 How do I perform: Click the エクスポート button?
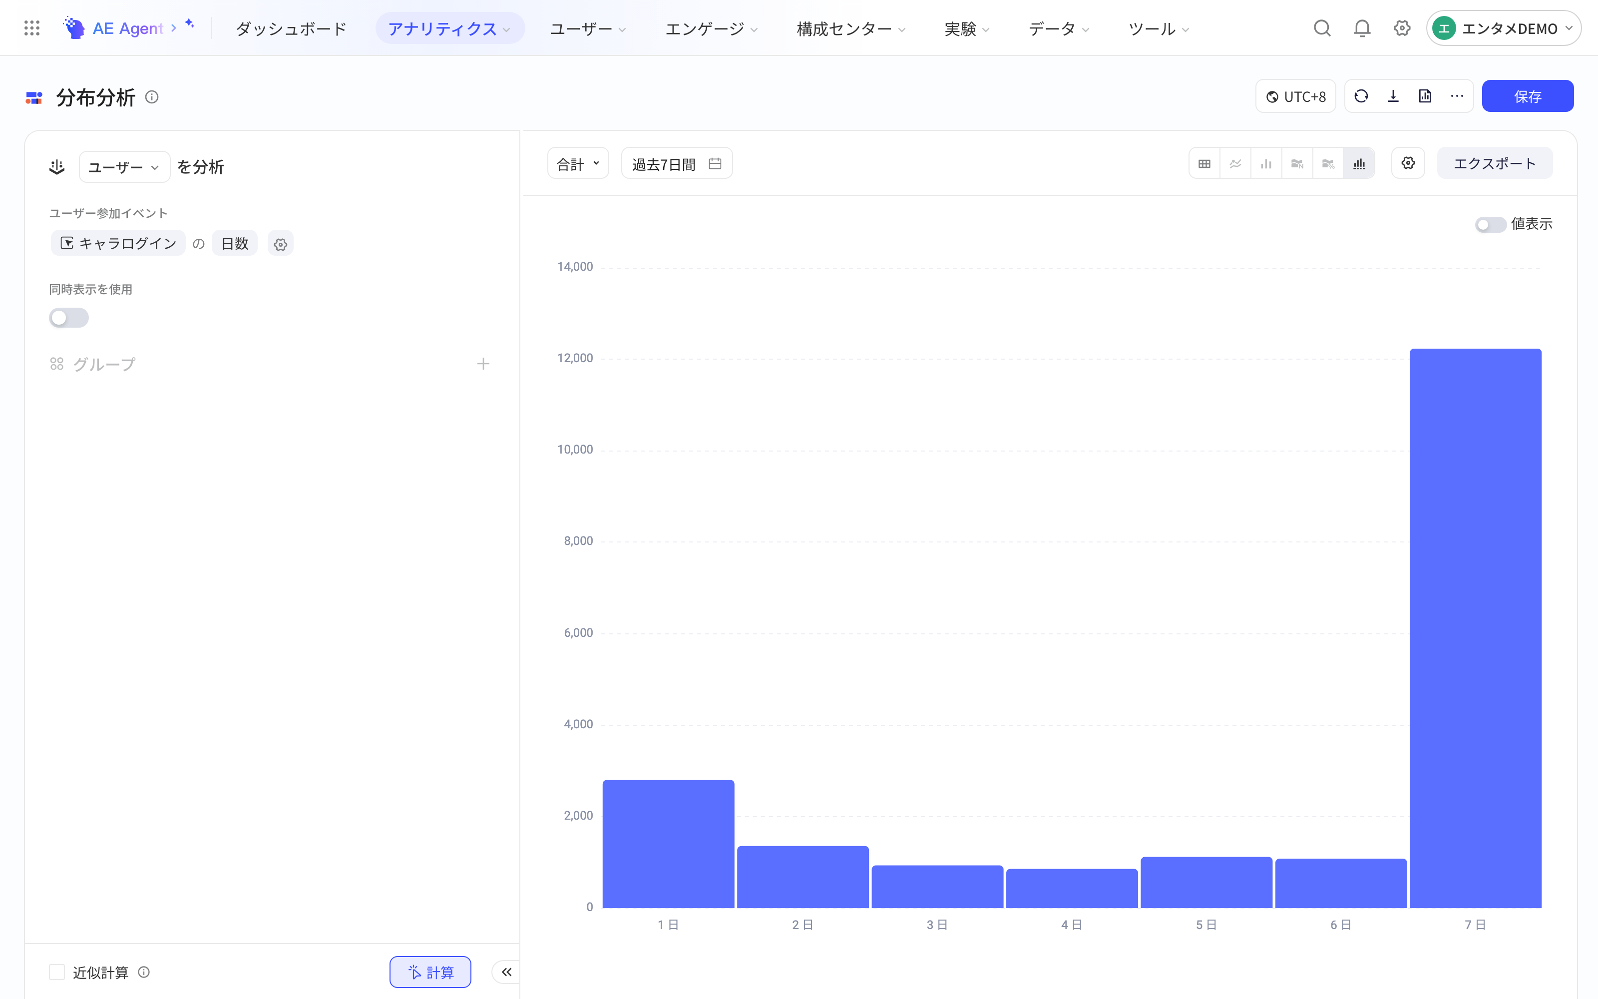[1494, 163]
